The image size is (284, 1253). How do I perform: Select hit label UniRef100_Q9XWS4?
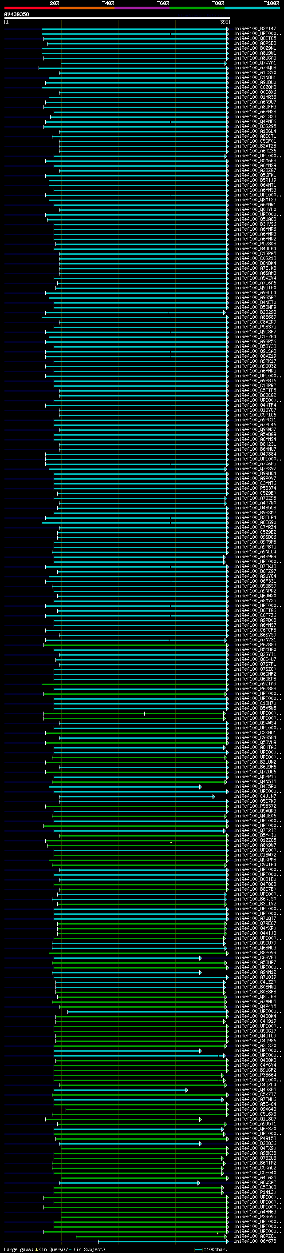point(255,723)
